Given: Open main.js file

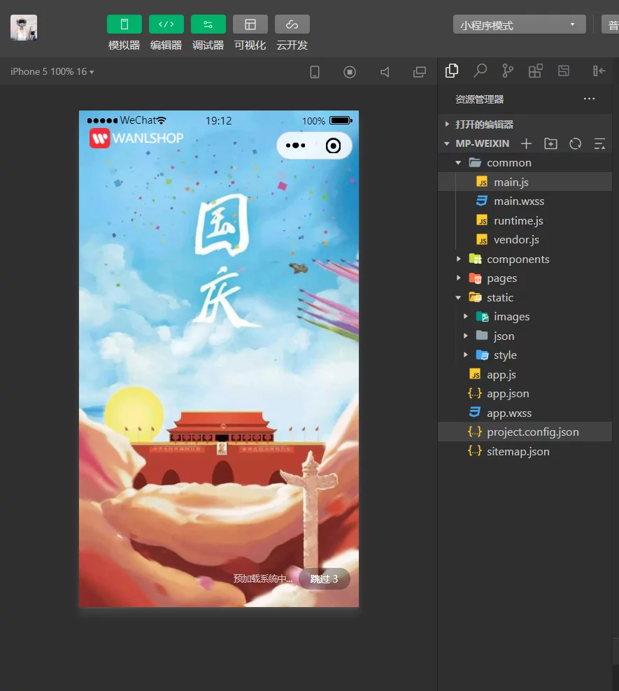Looking at the screenshot, I should (525, 182).
